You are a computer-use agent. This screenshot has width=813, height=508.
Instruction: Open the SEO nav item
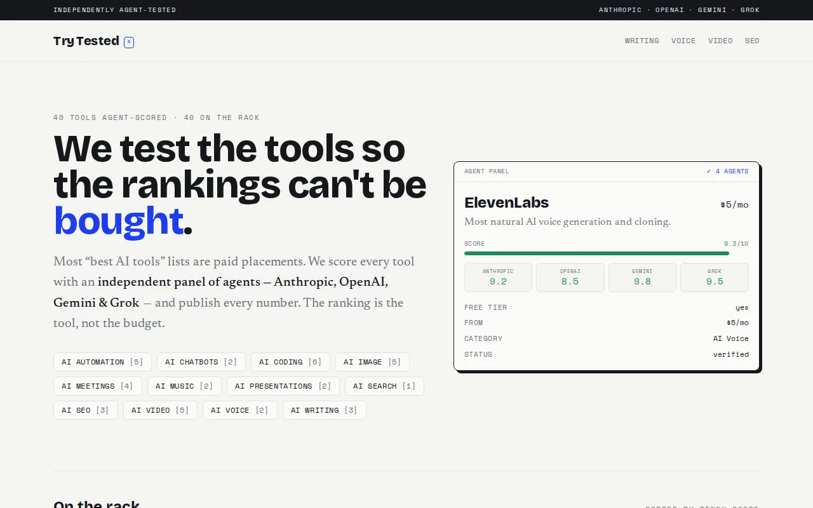[752, 41]
